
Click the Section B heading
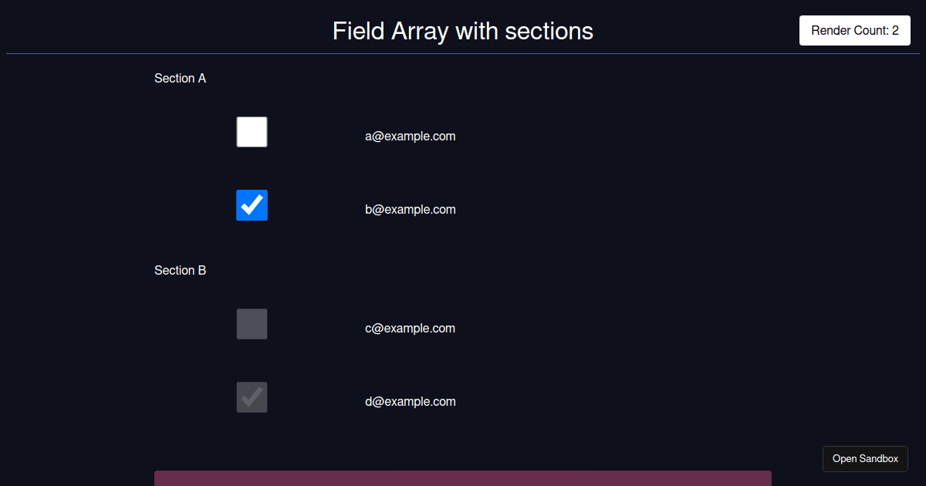(180, 271)
